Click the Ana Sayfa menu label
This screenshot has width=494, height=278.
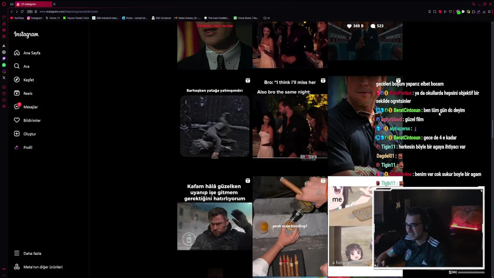[32, 53]
